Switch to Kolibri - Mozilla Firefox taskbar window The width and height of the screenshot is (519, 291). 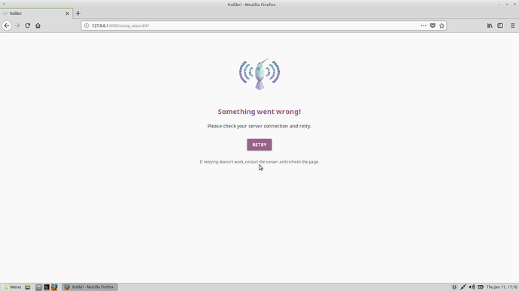pyautogui.click(x=90, y=287)
